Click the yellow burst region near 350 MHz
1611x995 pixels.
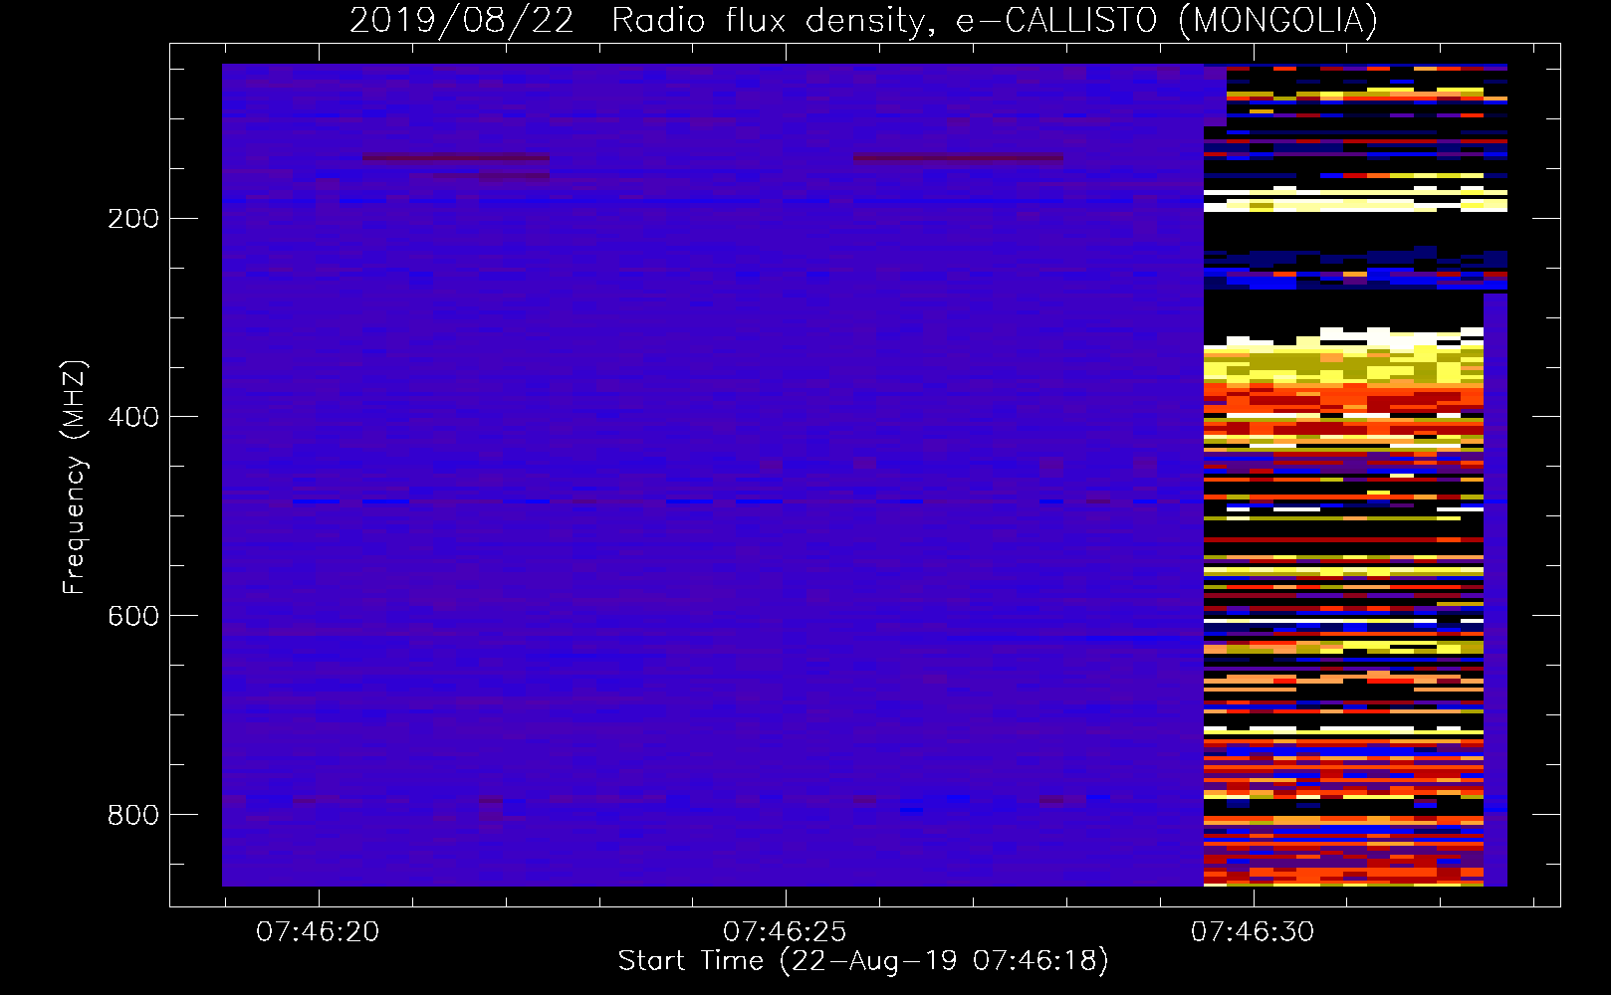(x=1343, y=364)
